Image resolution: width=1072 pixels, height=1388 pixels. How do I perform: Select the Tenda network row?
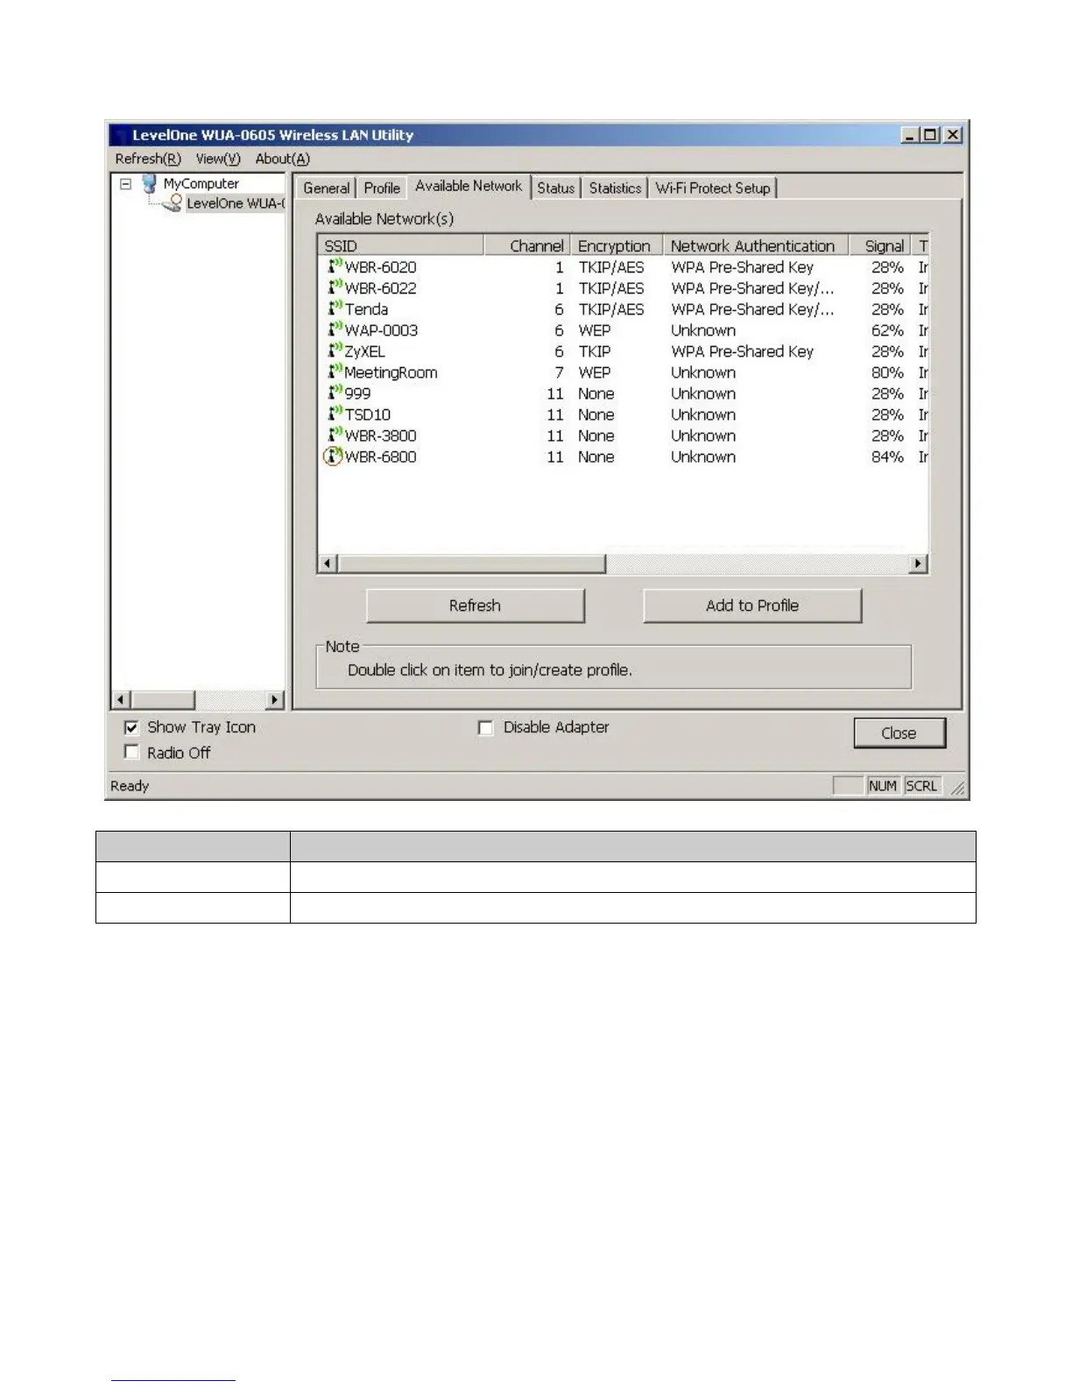click(x=623, y=308)
